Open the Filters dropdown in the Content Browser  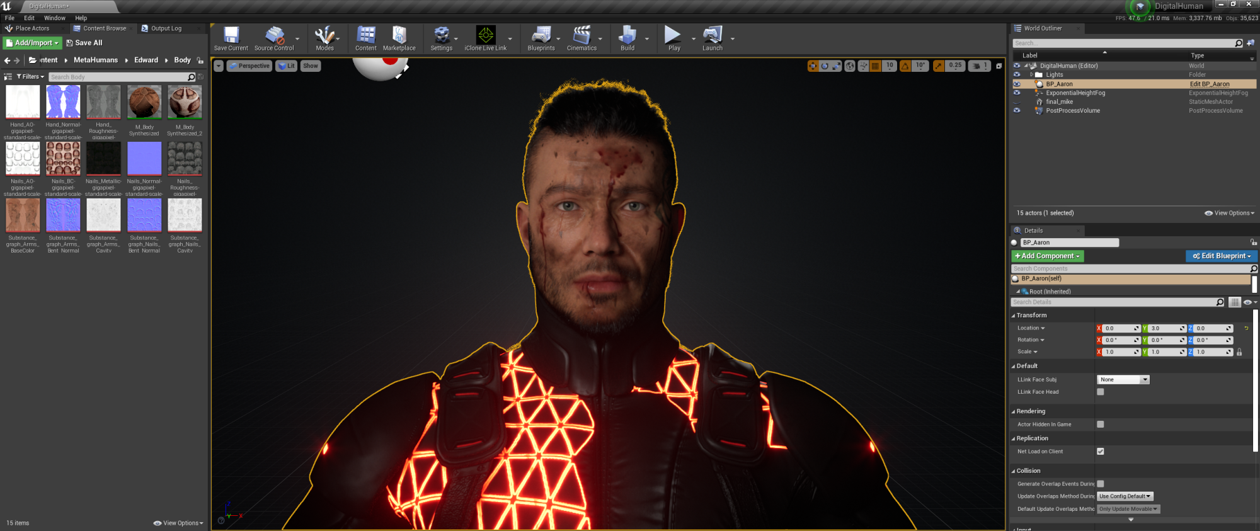click(x=30, y=77)
